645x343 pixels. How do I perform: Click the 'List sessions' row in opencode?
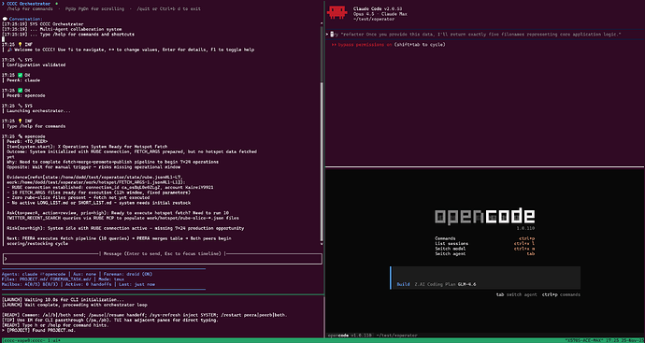point(484,244)
